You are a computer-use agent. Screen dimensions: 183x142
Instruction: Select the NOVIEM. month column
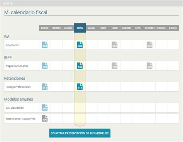(161, 28)
